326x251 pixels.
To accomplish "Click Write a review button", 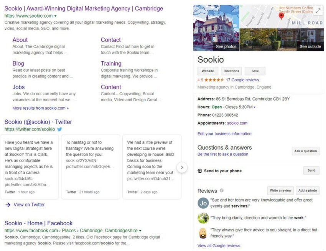I will pos(280,190).
